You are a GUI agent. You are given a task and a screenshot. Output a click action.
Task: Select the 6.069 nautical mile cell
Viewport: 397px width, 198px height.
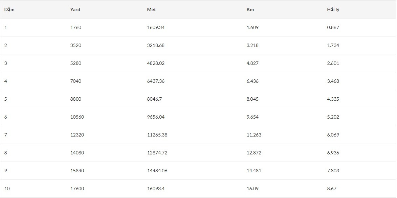click(333, 135)
